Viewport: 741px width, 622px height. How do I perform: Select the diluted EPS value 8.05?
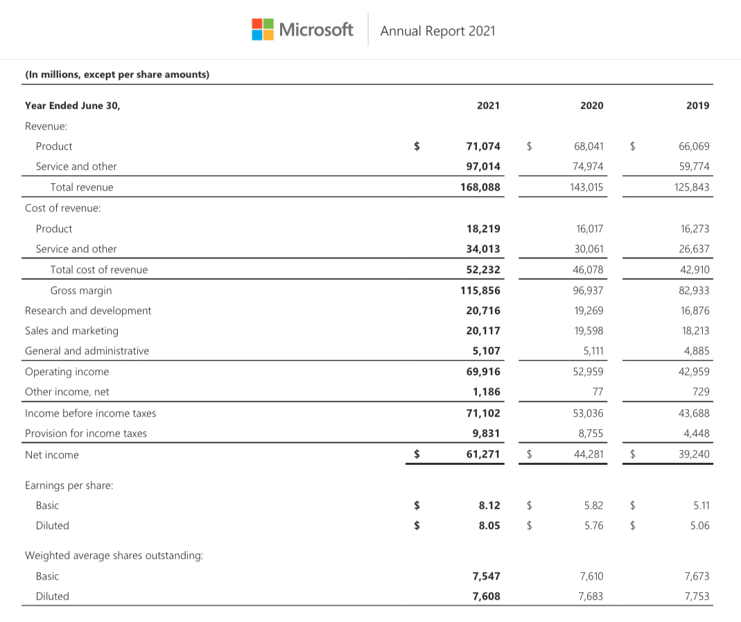pyautogui.click(x=489, y=526)
